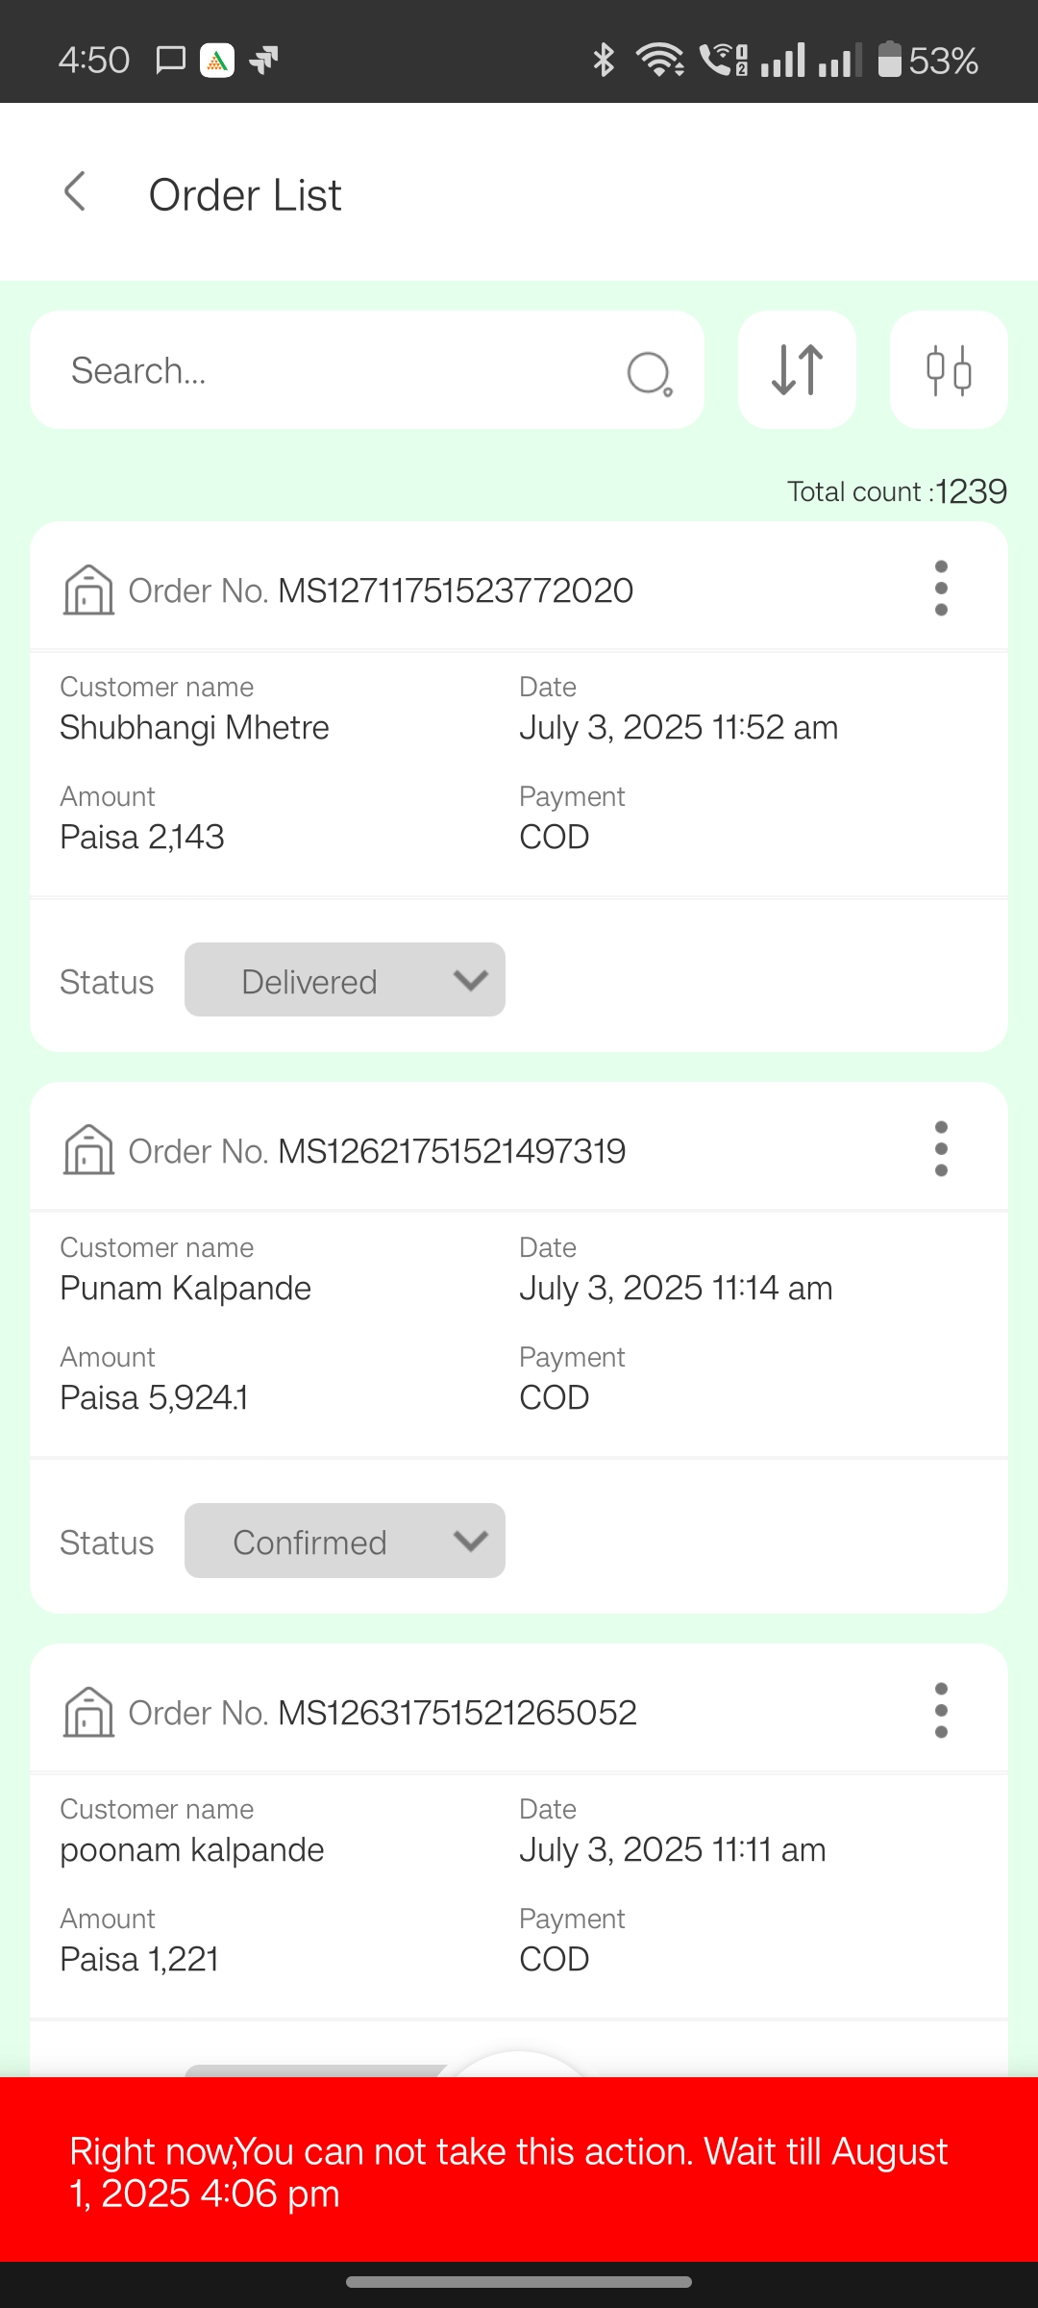Open three-dot menu for order MS12621751521497319
Screen dimensions: 1038x2308
941,1149
